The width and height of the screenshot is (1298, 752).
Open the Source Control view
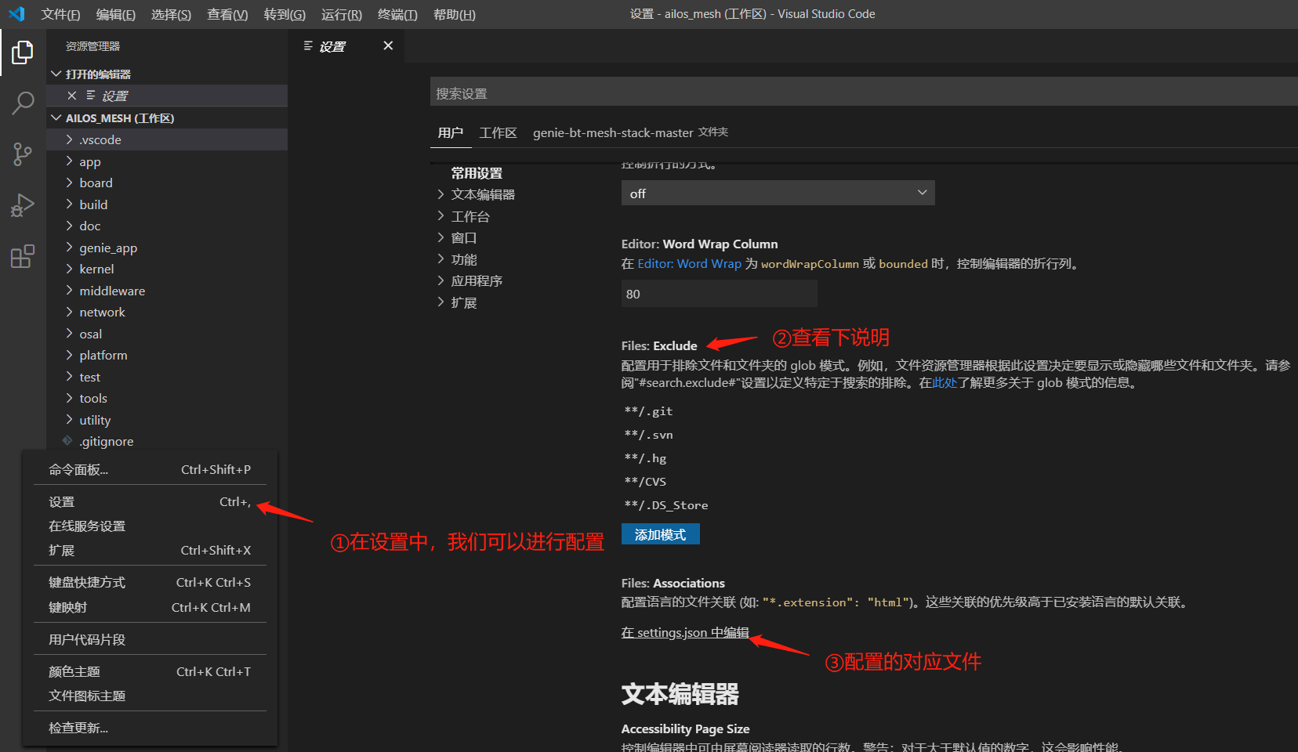point(23,154)
